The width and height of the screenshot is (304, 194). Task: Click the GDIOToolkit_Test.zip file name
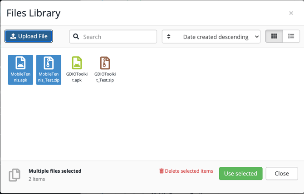coord(105,77)
